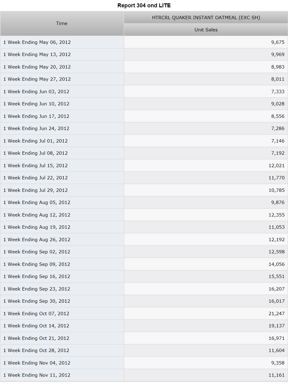Image resolution: width=288 pixels, height=391 pixels.
Task: Click the Time column header
Action: (x=62, y=23)
